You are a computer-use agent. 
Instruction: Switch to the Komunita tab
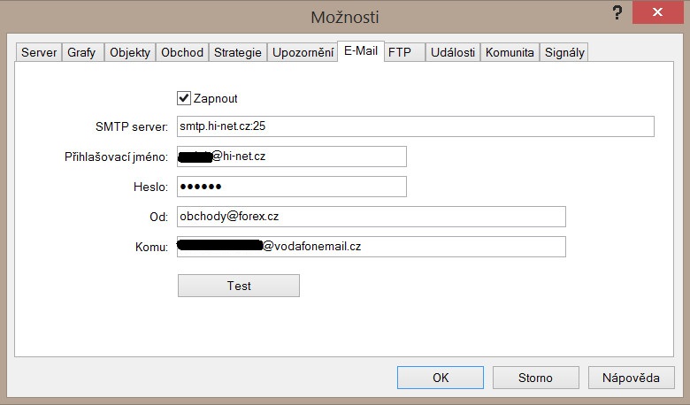click(x=510, y=52)
